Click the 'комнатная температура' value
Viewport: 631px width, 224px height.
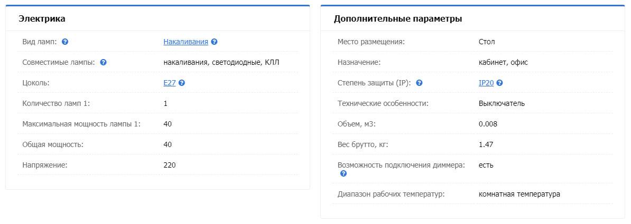point(519,194)
